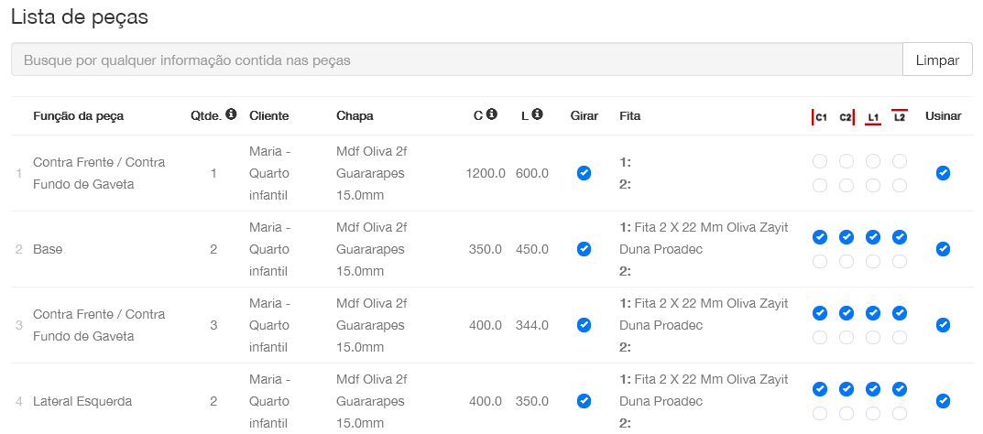Image resolution: width=983 pixels, height=434 pixels.
Task: Click the Cliente column header
Action: tap(268, 116)
